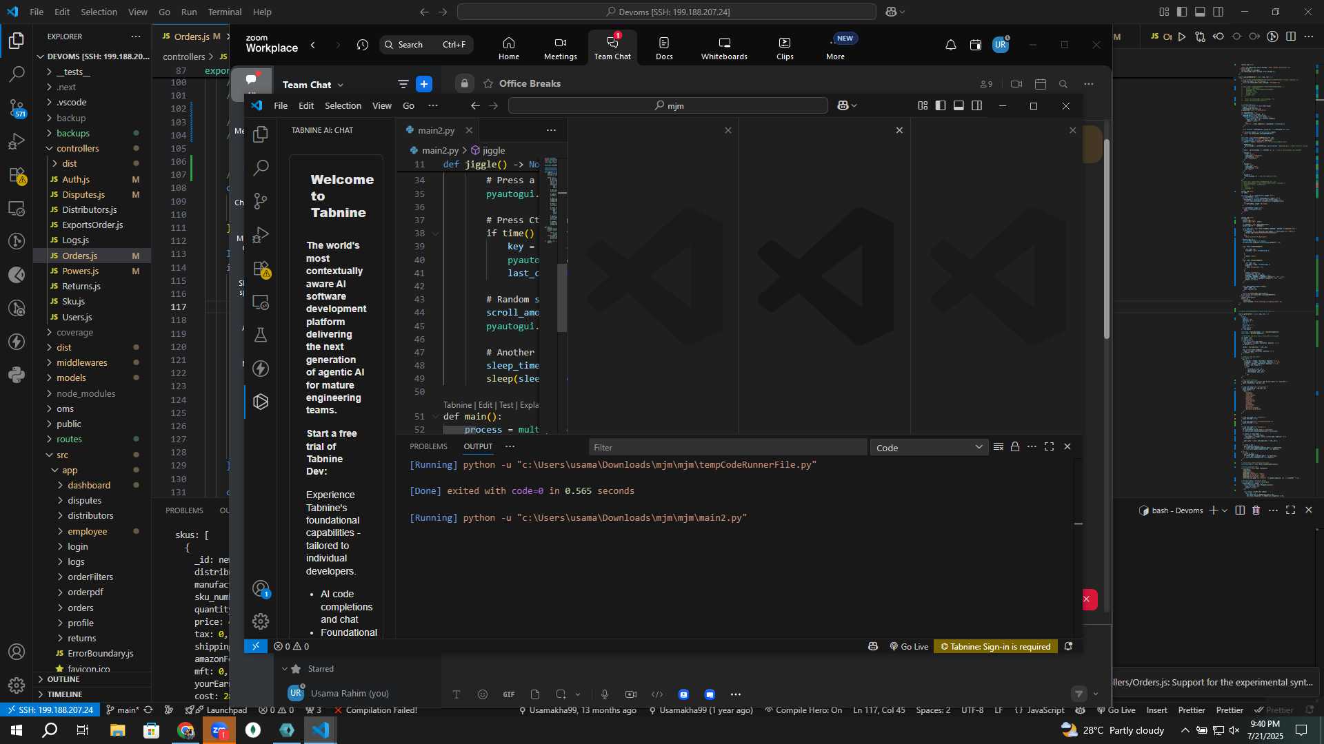The width and height of the screenshot is (1324, 744).
Task: Open Source Control in mjm window activity bar
Action: pos(261,201)
